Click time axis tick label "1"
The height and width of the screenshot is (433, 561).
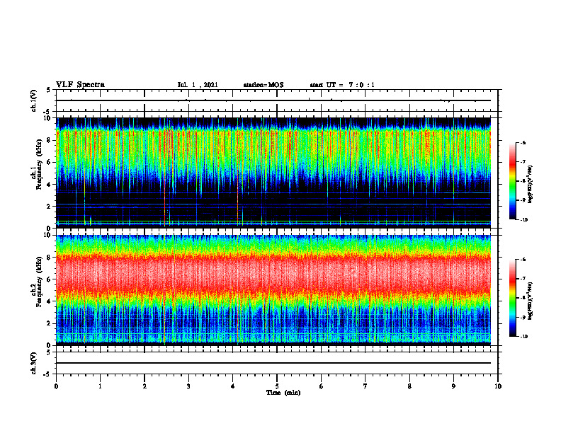click(100, 386)
